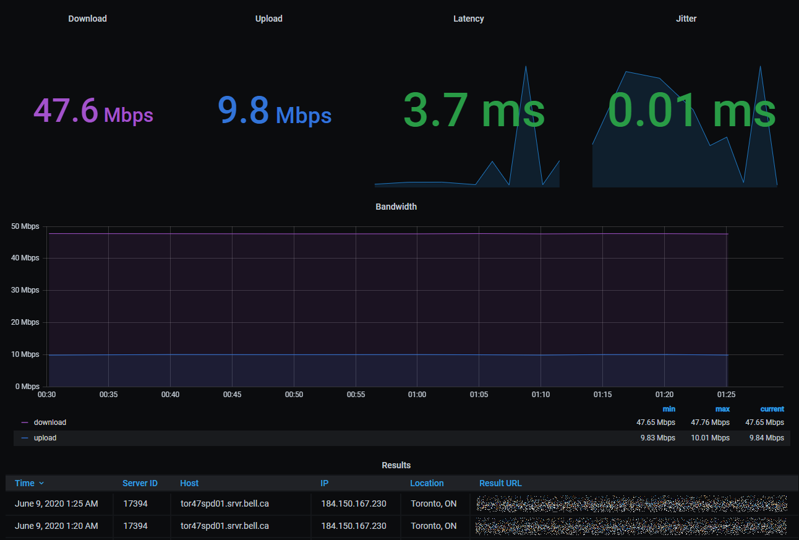Click the Time column sort chevron

coord(41,483)
